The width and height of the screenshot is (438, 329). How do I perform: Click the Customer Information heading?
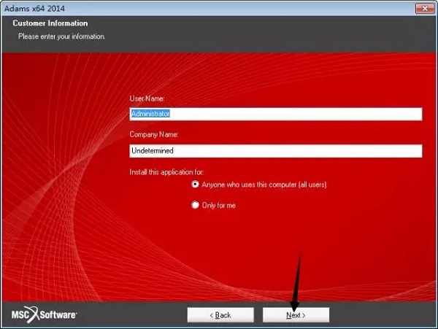click(x=50, y=23)
